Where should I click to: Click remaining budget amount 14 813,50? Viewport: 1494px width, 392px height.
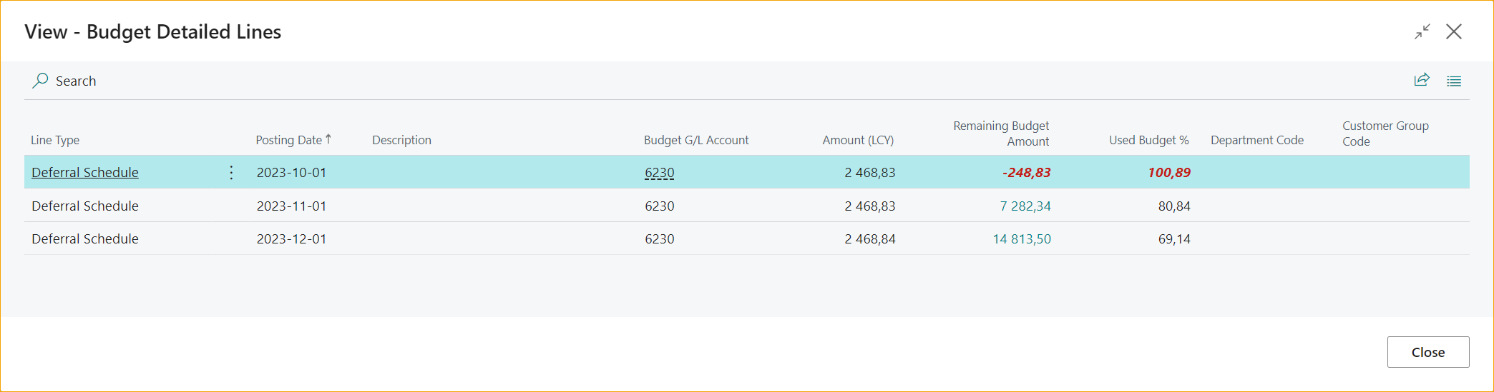(x=1022, y=238)
